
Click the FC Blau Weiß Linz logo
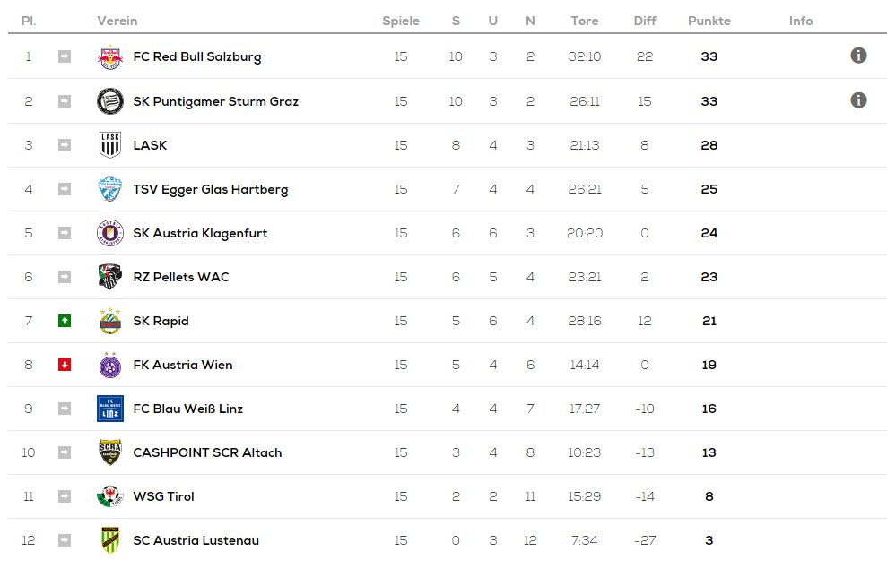(109, 409)
